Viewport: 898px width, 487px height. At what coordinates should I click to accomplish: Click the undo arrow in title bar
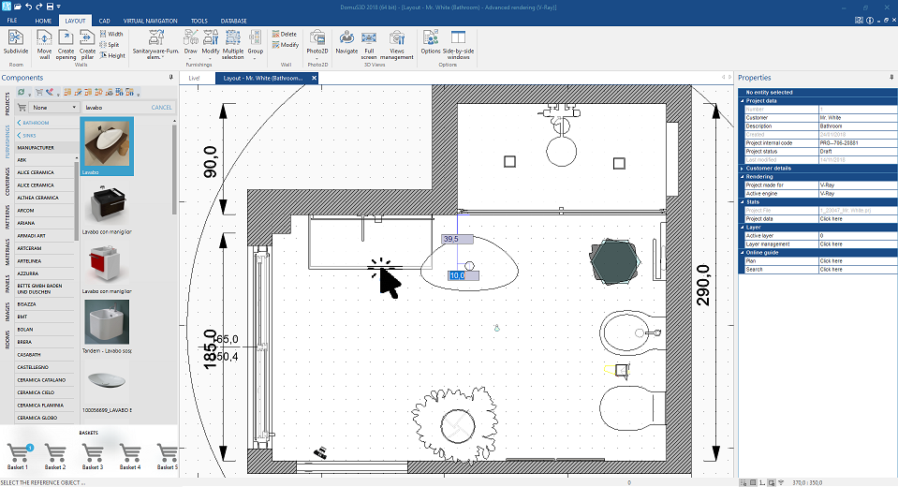tap(29, 7)
